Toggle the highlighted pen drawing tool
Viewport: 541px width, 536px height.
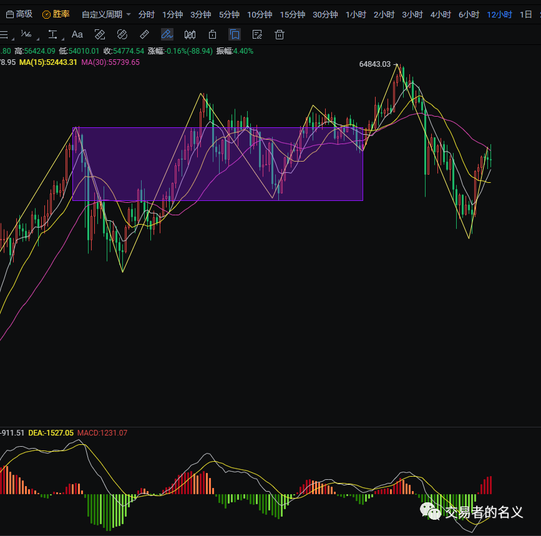click(167, 34)
